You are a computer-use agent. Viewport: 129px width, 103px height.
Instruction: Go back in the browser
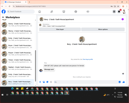(2, 6)
